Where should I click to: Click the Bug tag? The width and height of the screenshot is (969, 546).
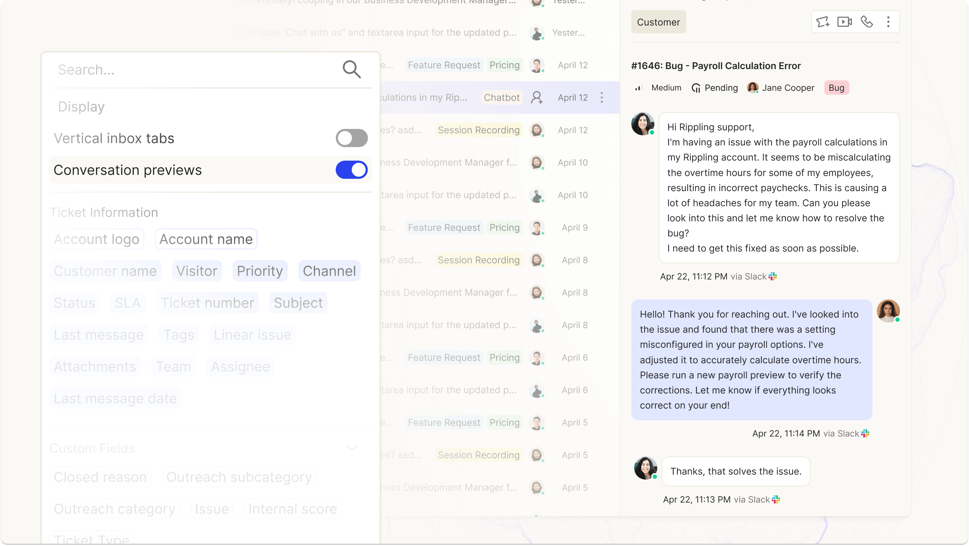[836, 88]
